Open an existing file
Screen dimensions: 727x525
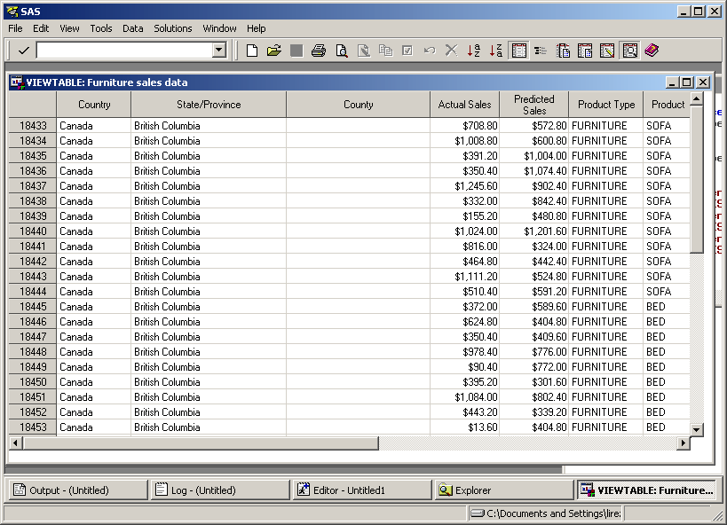click(273, 51)
